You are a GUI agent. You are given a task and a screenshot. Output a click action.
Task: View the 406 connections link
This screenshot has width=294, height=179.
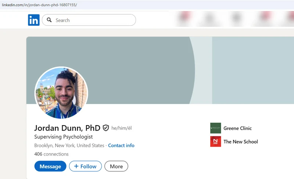pyautogui.click(x=51, y=154)
